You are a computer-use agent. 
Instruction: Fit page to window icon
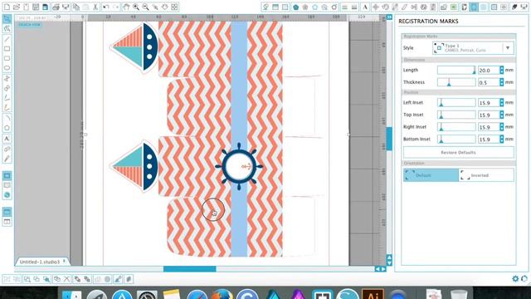[x=174, y=7]
